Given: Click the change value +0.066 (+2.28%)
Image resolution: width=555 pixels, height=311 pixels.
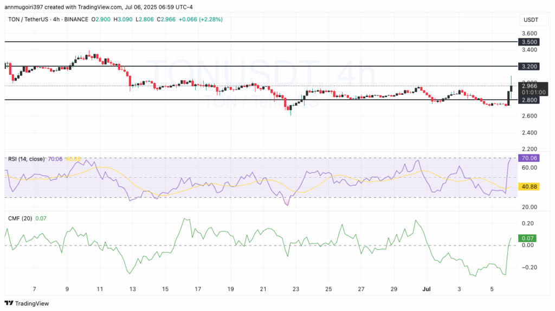Looking at the screenshot, I should pyautogui.click(x=201, y=20).
